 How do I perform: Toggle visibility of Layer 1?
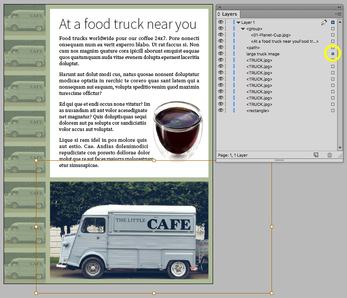[221, 22]
